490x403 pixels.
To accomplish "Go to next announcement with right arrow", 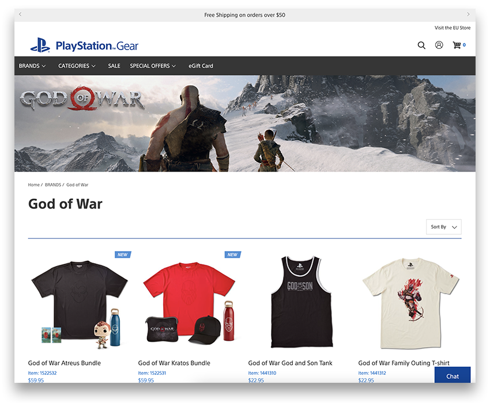I will [x=468, y=14].
